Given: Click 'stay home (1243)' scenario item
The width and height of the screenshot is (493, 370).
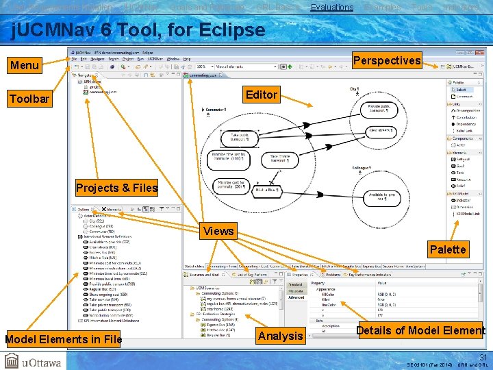Looking at the screenshot, I should 216,309.
